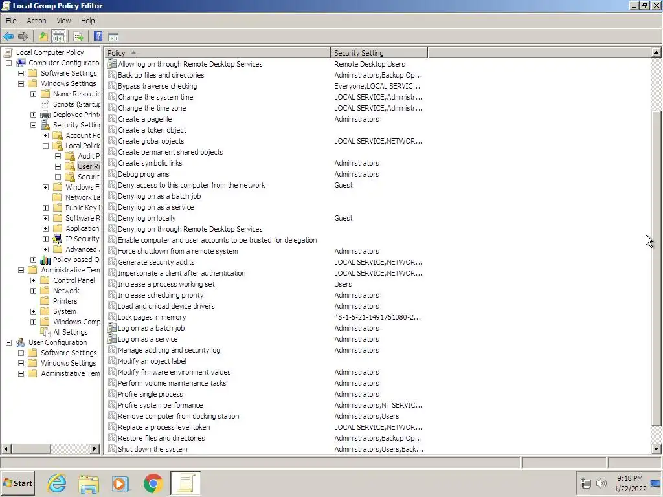Click the Export List toolbar icon
Image resolution: width=663 pixels, height=497 pixels.
(x=78, y=37)
